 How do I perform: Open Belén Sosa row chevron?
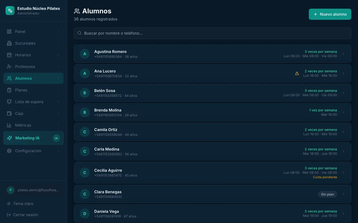tap(343, 93)
